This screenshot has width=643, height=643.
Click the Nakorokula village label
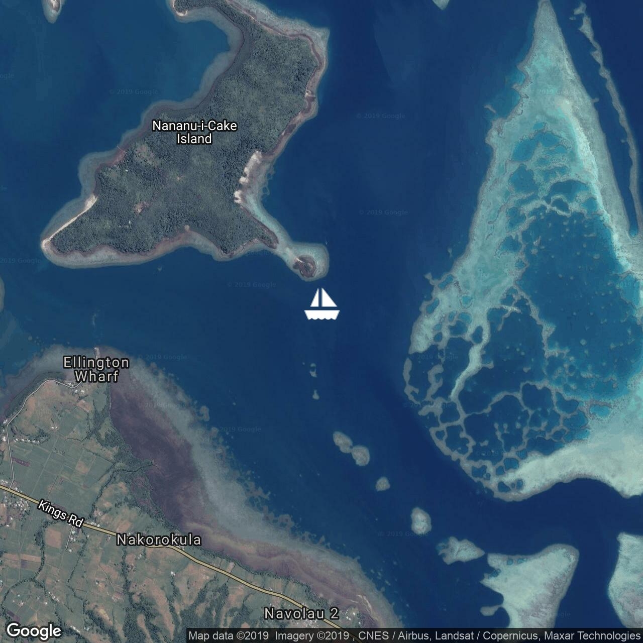click(x=159, y=540)
